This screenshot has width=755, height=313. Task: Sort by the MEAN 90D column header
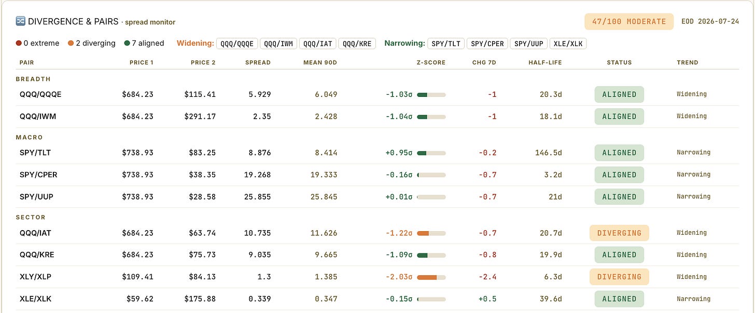tap(320, 63)
